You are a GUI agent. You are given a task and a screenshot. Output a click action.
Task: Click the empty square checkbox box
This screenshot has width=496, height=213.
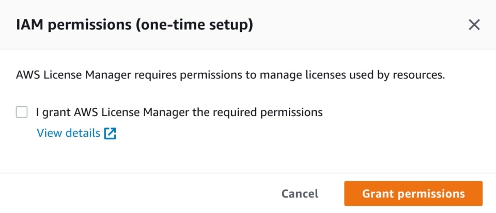coord(22,112)
